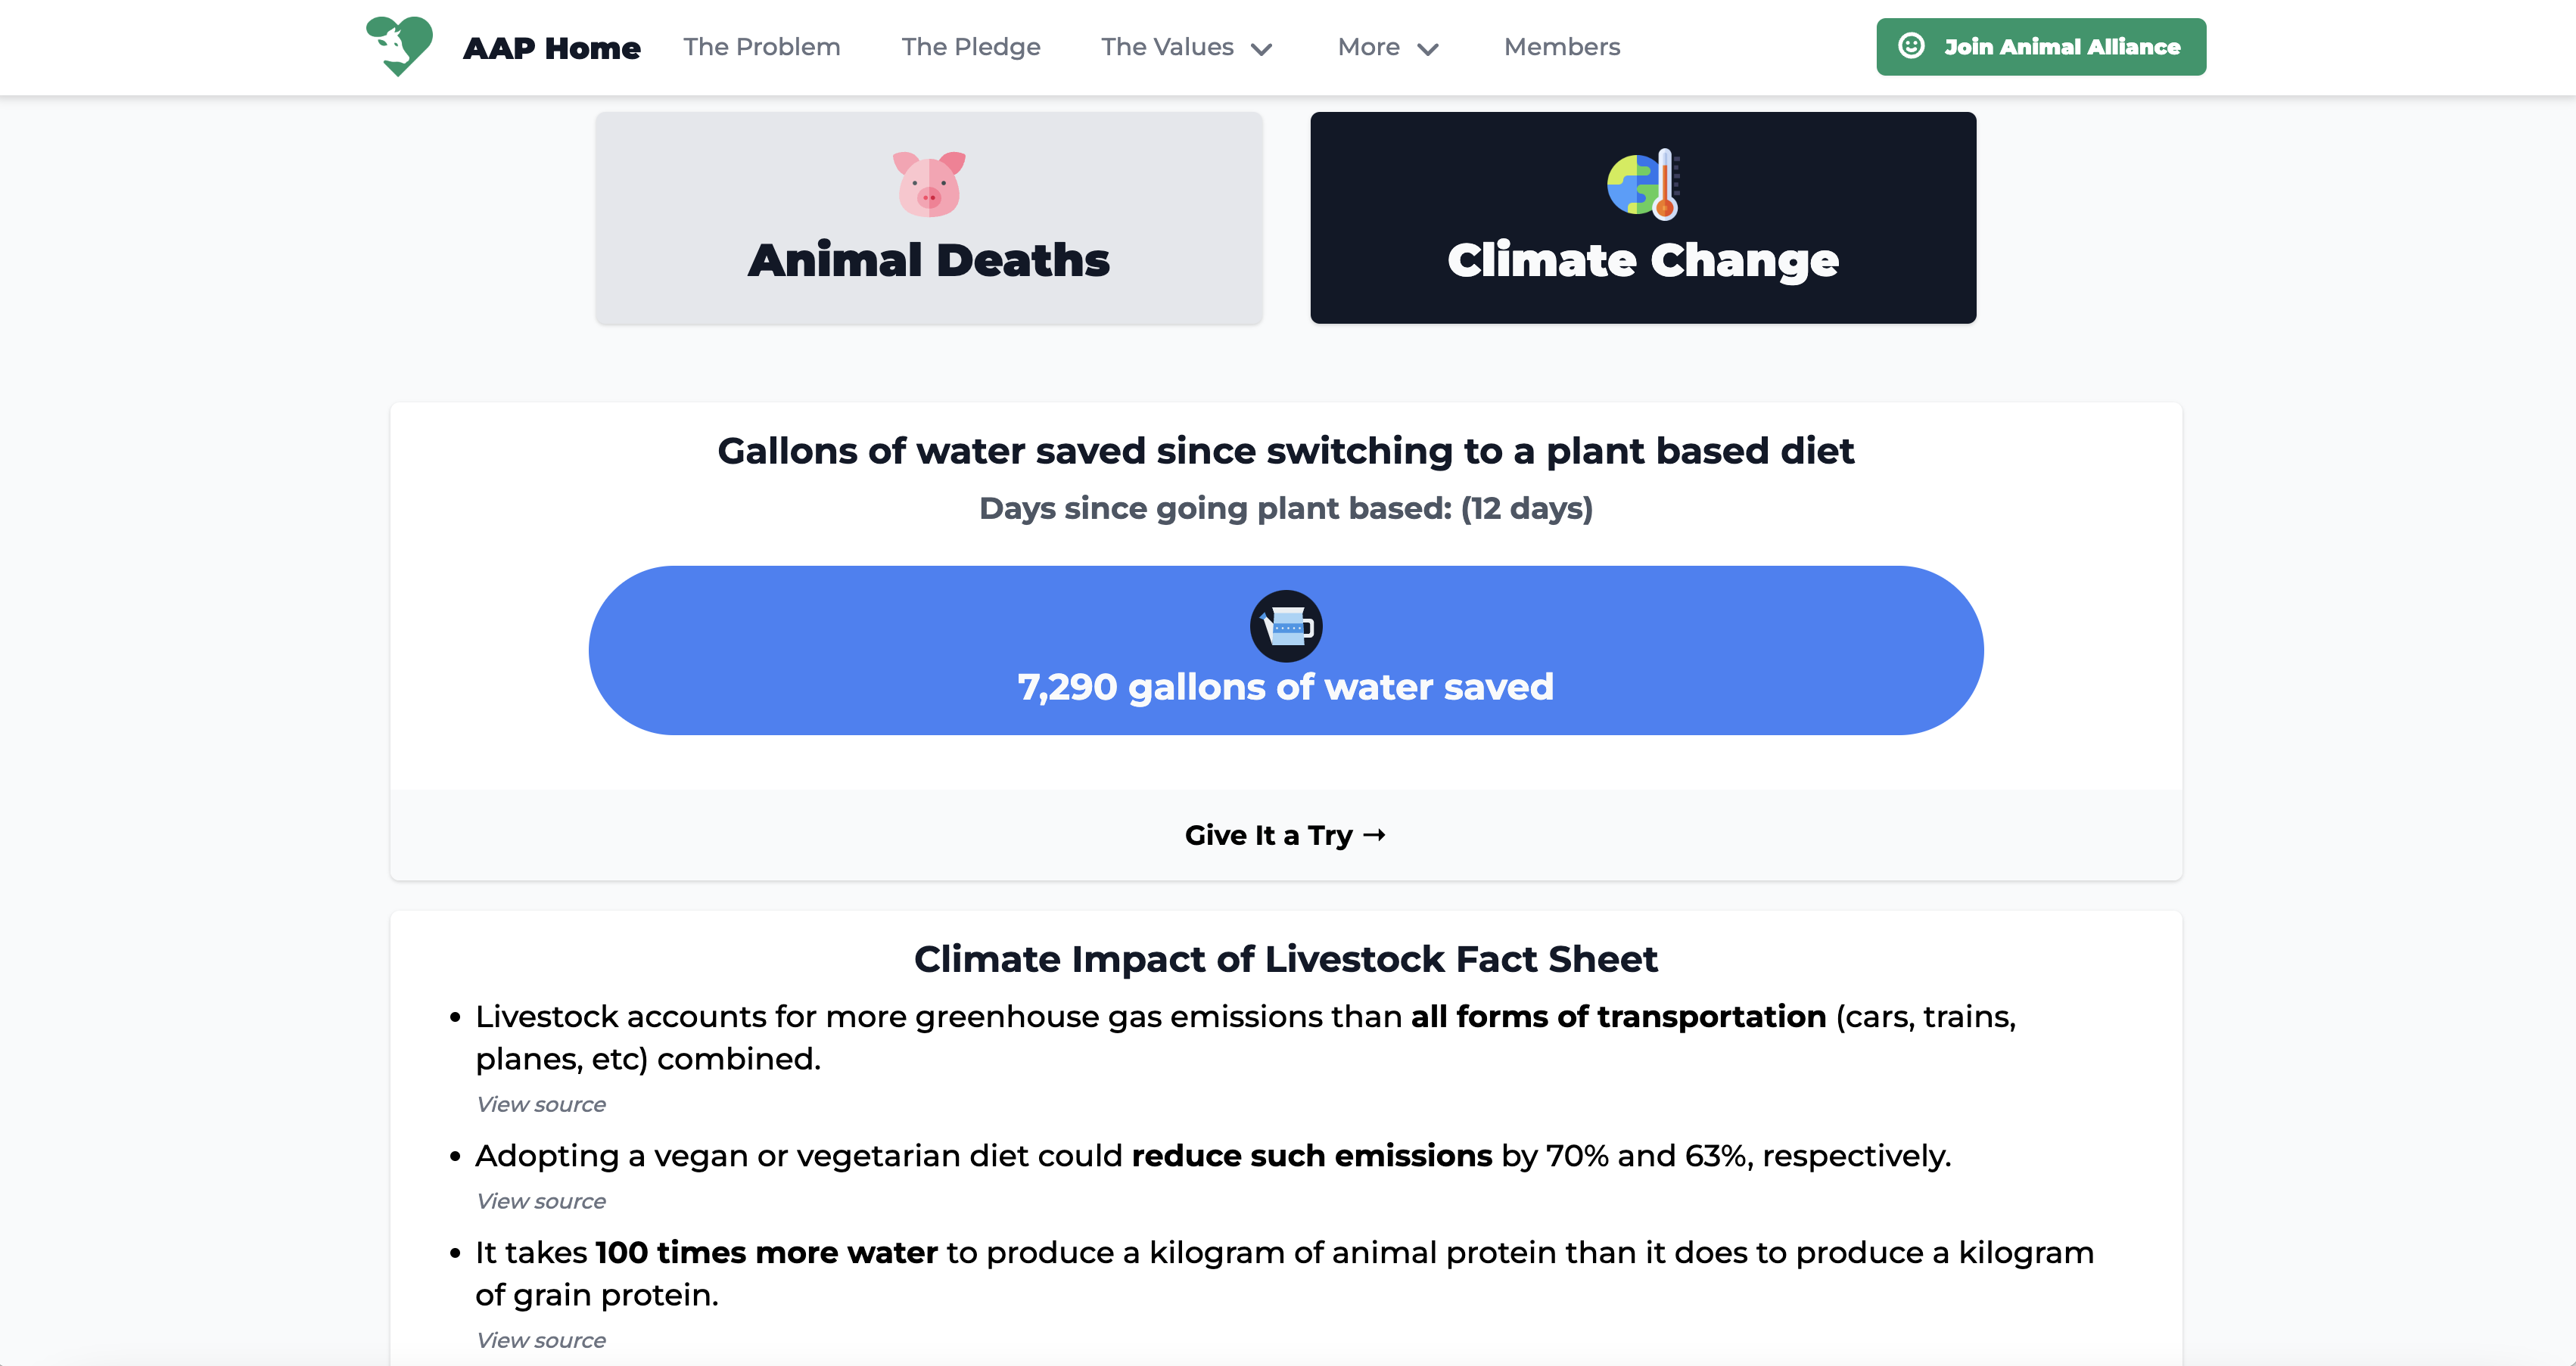Collapse The Values chevron

click(x=1261, y=47)
